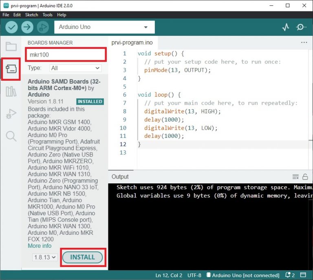Open the Sketchbook folder sidebar icon

tap(11, 46)
